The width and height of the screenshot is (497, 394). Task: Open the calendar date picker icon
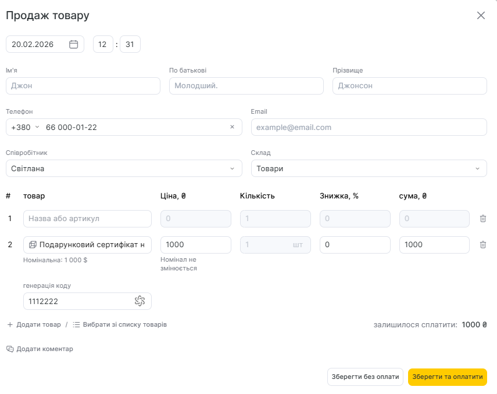[74, 45]
